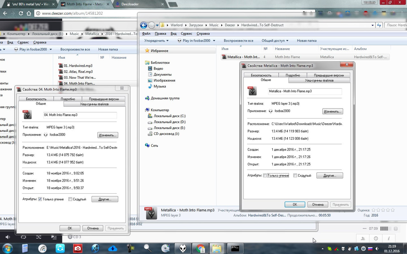Click the Russian flag language indicator

click(x=370, y=249)
